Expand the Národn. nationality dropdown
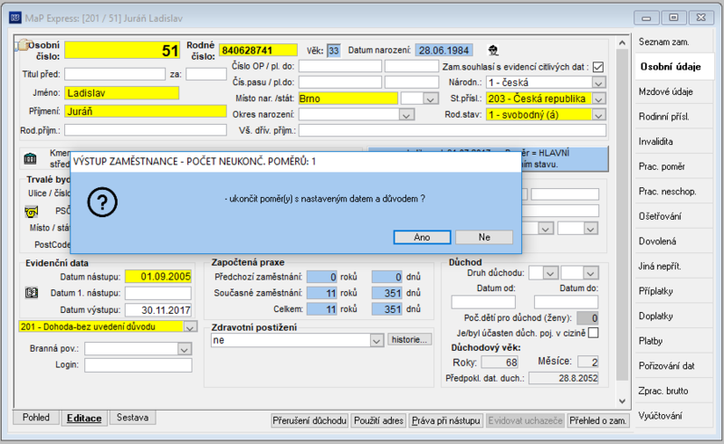The height and width of the screenshot is (444, 724). pyautogui.click(x=598, y=83)
